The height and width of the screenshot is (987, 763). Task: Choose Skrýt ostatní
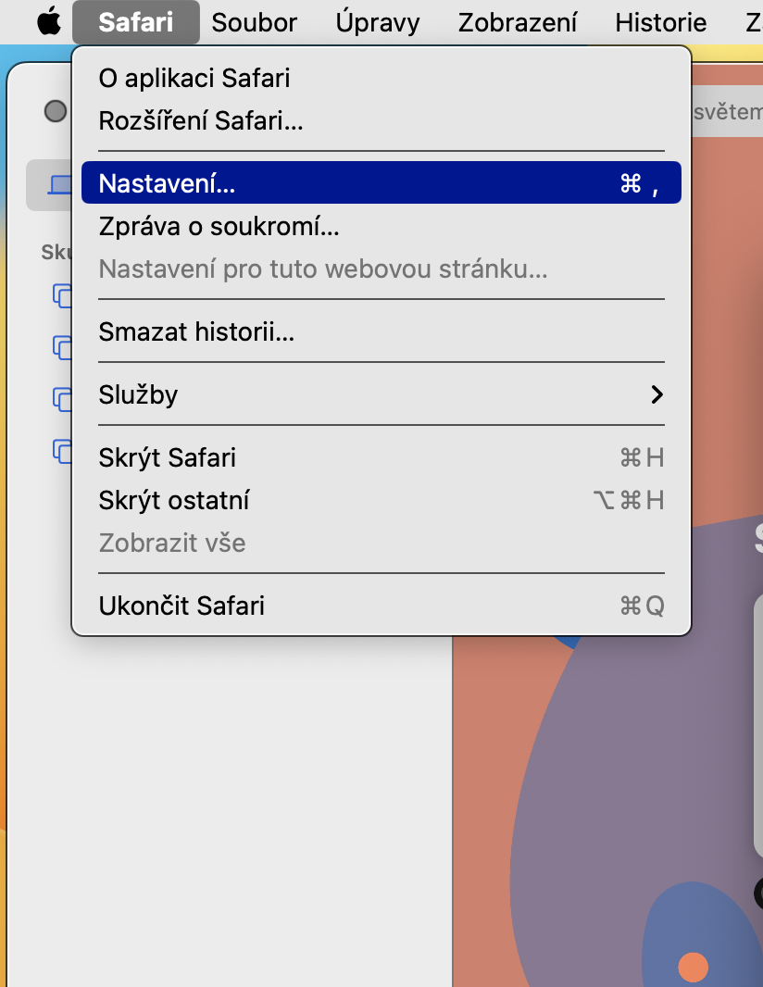(381, 500)
